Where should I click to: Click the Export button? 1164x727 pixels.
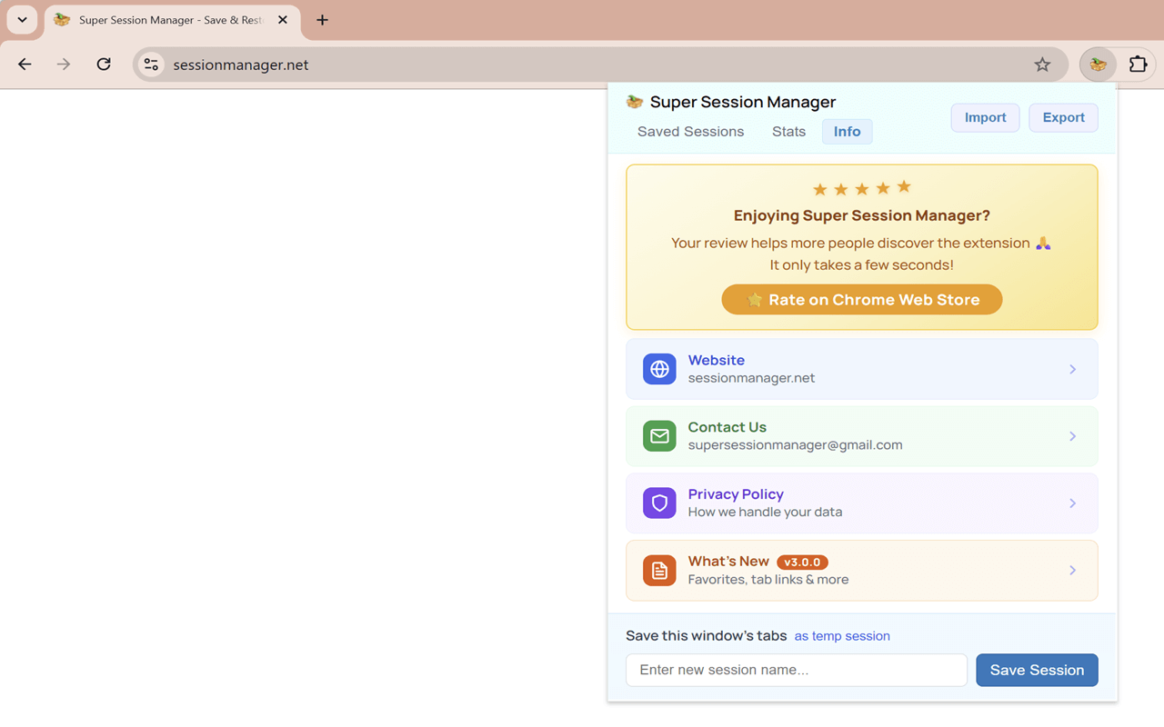[1063, 117]
